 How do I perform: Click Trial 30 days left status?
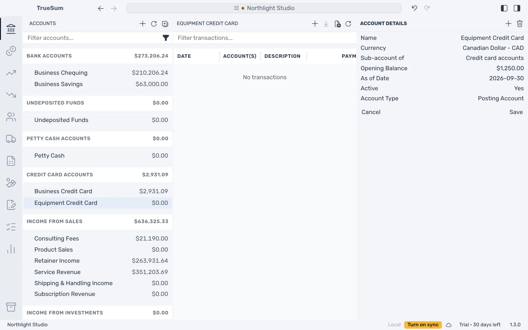pyautogui.click(x=480, y=325)
